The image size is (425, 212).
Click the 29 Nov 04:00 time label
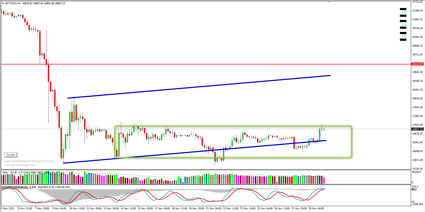[x=316, y=209]
